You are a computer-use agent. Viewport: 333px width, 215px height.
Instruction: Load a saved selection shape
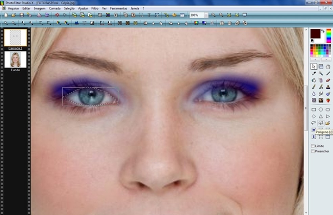click(x=328, y=123)
